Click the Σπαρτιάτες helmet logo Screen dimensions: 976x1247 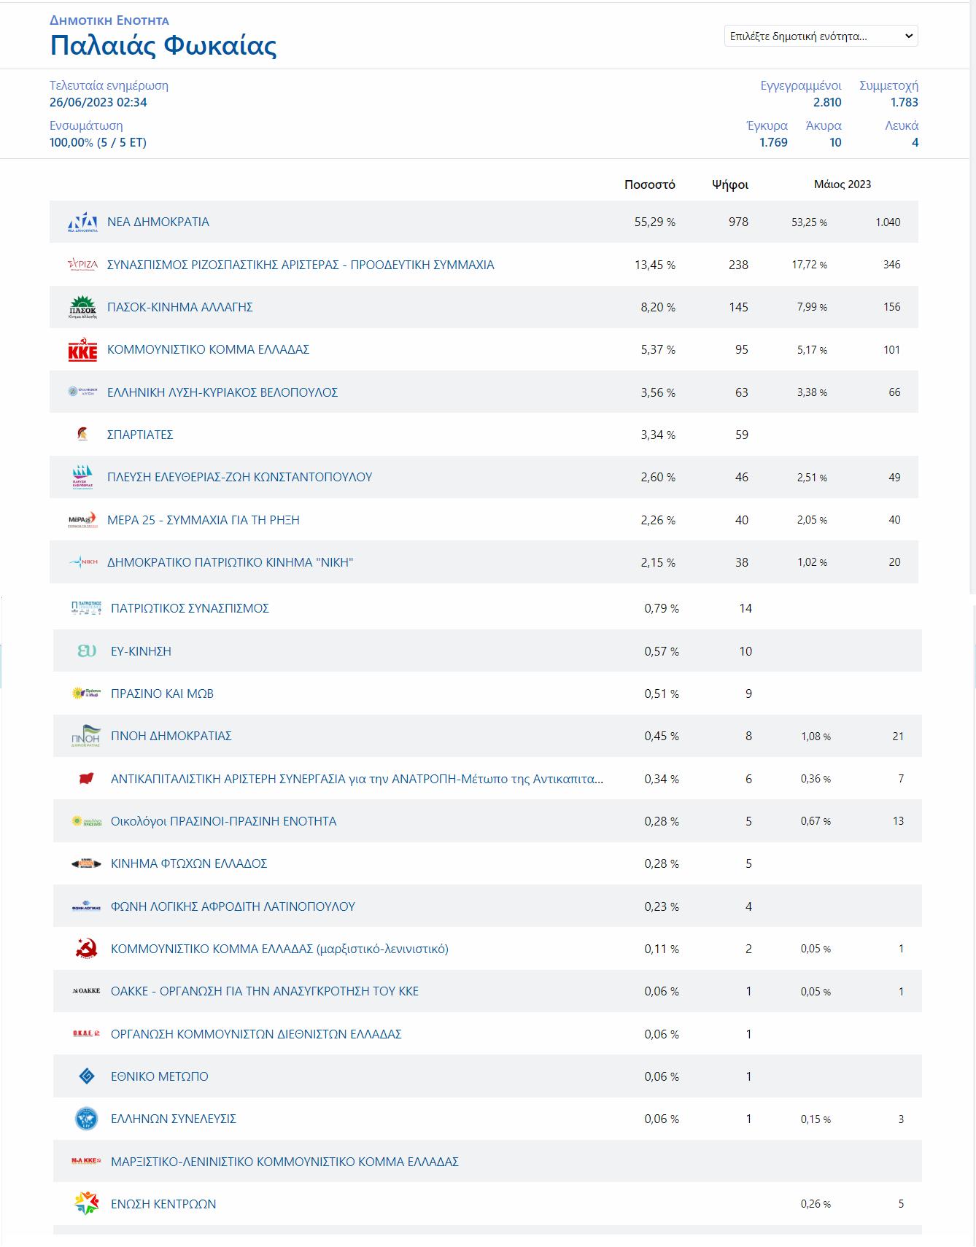pos(82,435)
